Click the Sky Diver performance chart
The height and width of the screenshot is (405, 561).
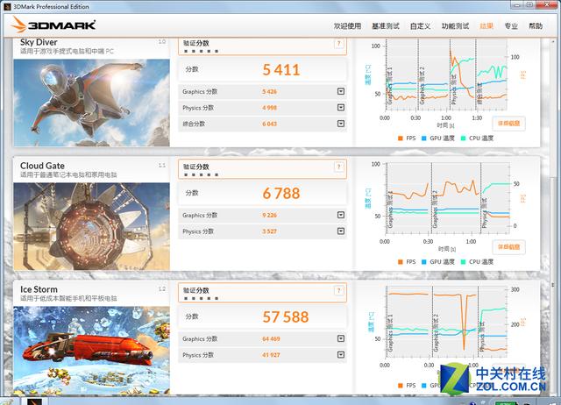(x=446, y=75)
